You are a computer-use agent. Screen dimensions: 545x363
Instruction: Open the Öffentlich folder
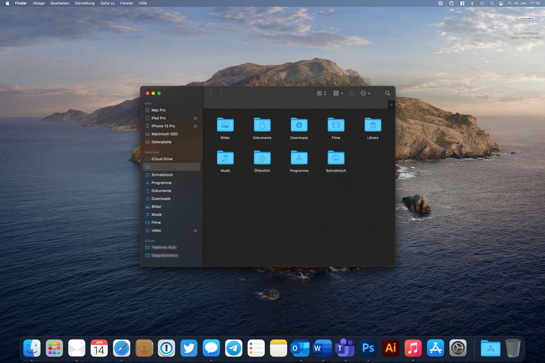pos(262,158)
